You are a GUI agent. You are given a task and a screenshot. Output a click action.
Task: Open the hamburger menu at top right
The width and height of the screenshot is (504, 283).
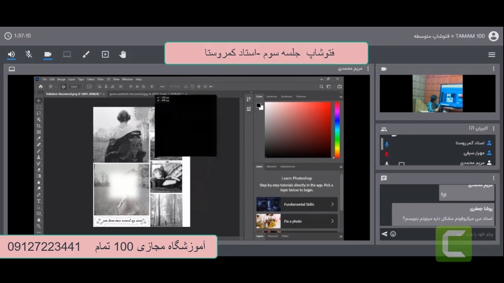[x=492, y=55]
